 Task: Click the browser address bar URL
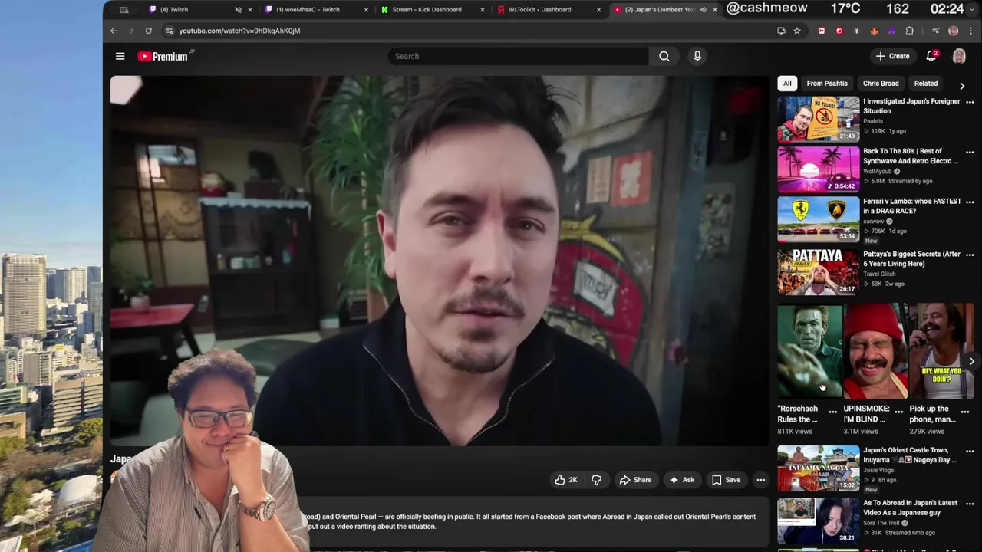pyautogui.click(x=239, y=31)
